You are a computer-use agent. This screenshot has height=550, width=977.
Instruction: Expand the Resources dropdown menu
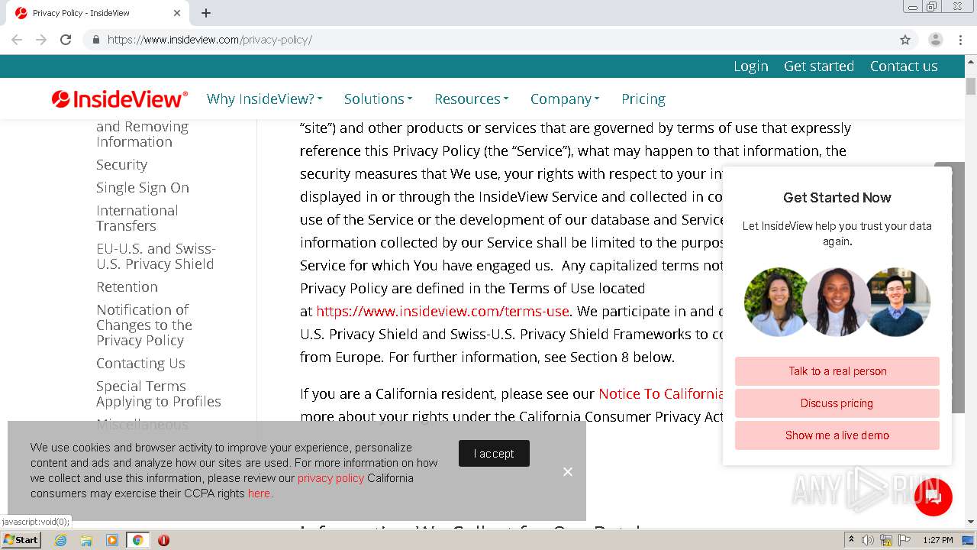[x=471, y=99]
